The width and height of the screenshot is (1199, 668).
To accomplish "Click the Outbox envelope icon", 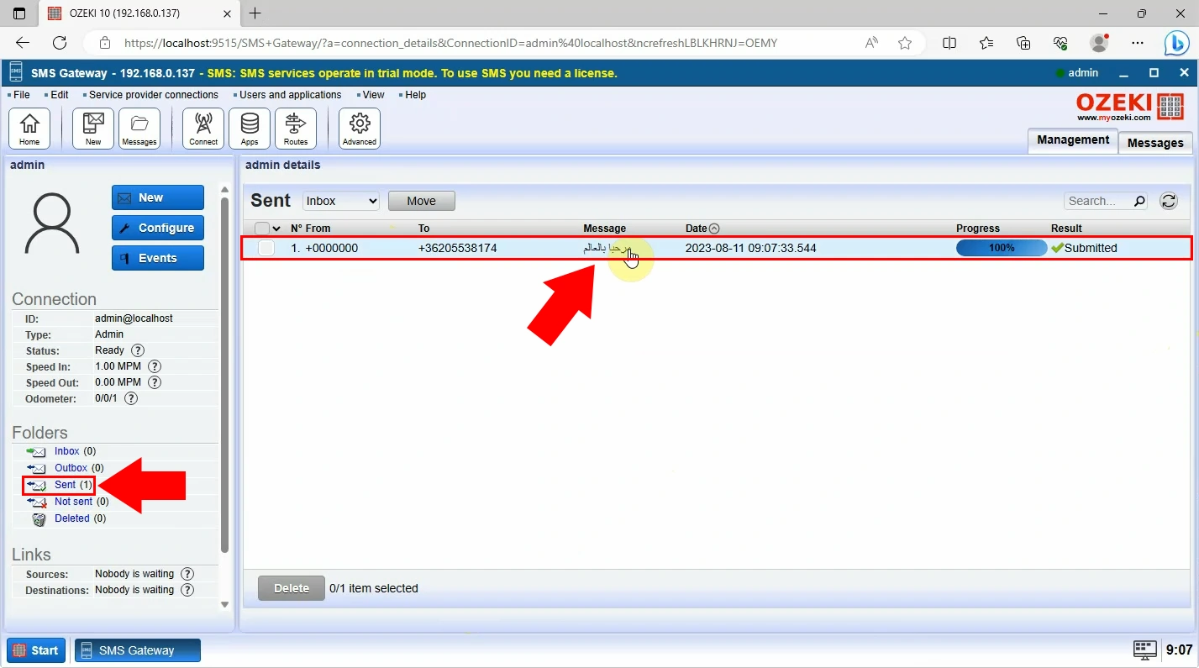I will click(x=36, y=468).
